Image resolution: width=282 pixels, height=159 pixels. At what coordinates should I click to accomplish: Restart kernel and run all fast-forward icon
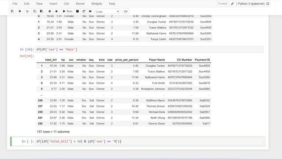coord(90,11)
